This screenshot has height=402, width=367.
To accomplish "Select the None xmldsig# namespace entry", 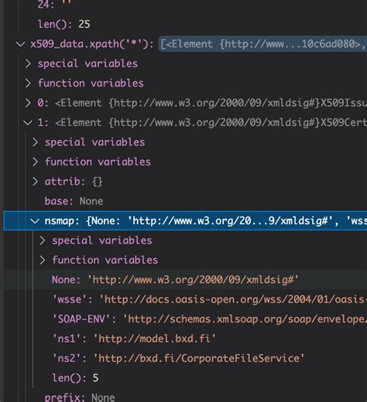I will click(x=185, y=280).
